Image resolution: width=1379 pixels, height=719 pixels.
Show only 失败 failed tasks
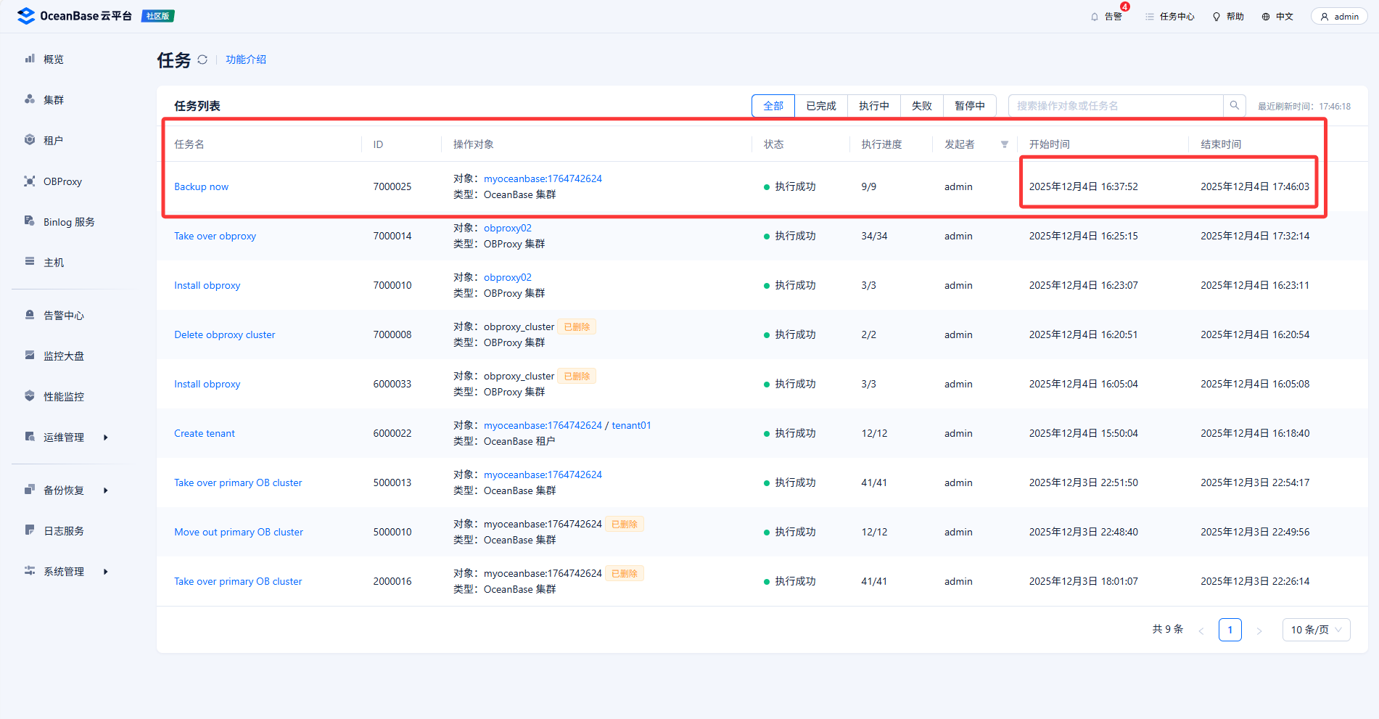pyautogui.click(x=921, y=106)
